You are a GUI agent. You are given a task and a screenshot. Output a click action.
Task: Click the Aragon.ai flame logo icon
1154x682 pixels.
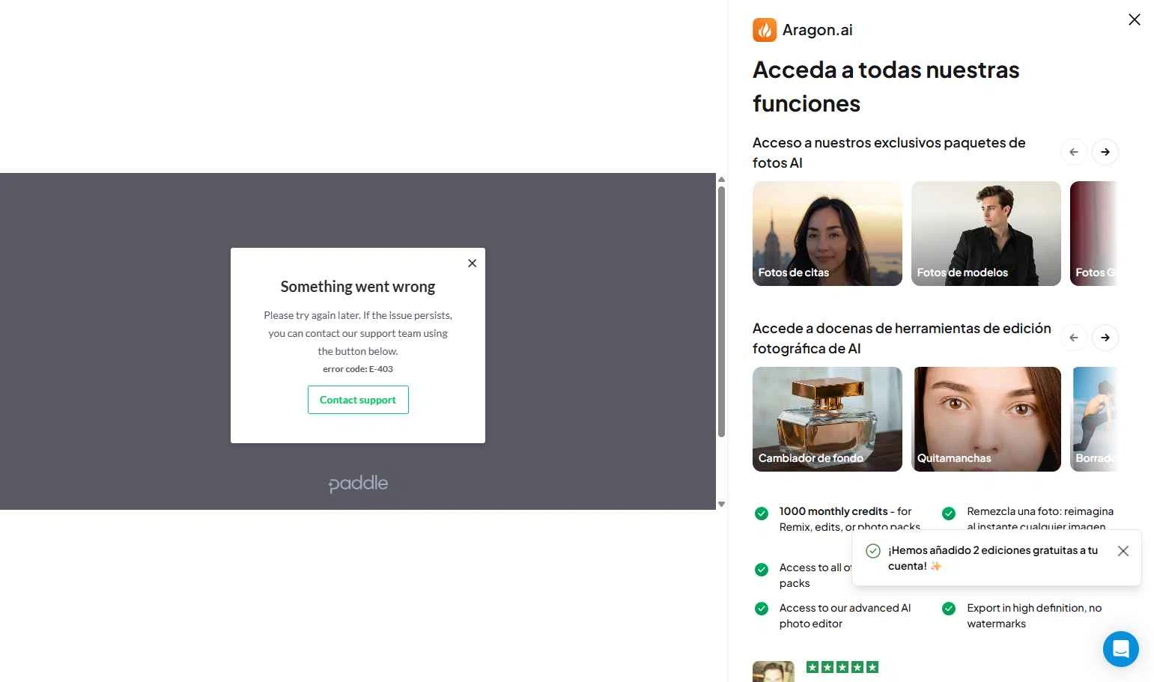(x=765, y=30)
